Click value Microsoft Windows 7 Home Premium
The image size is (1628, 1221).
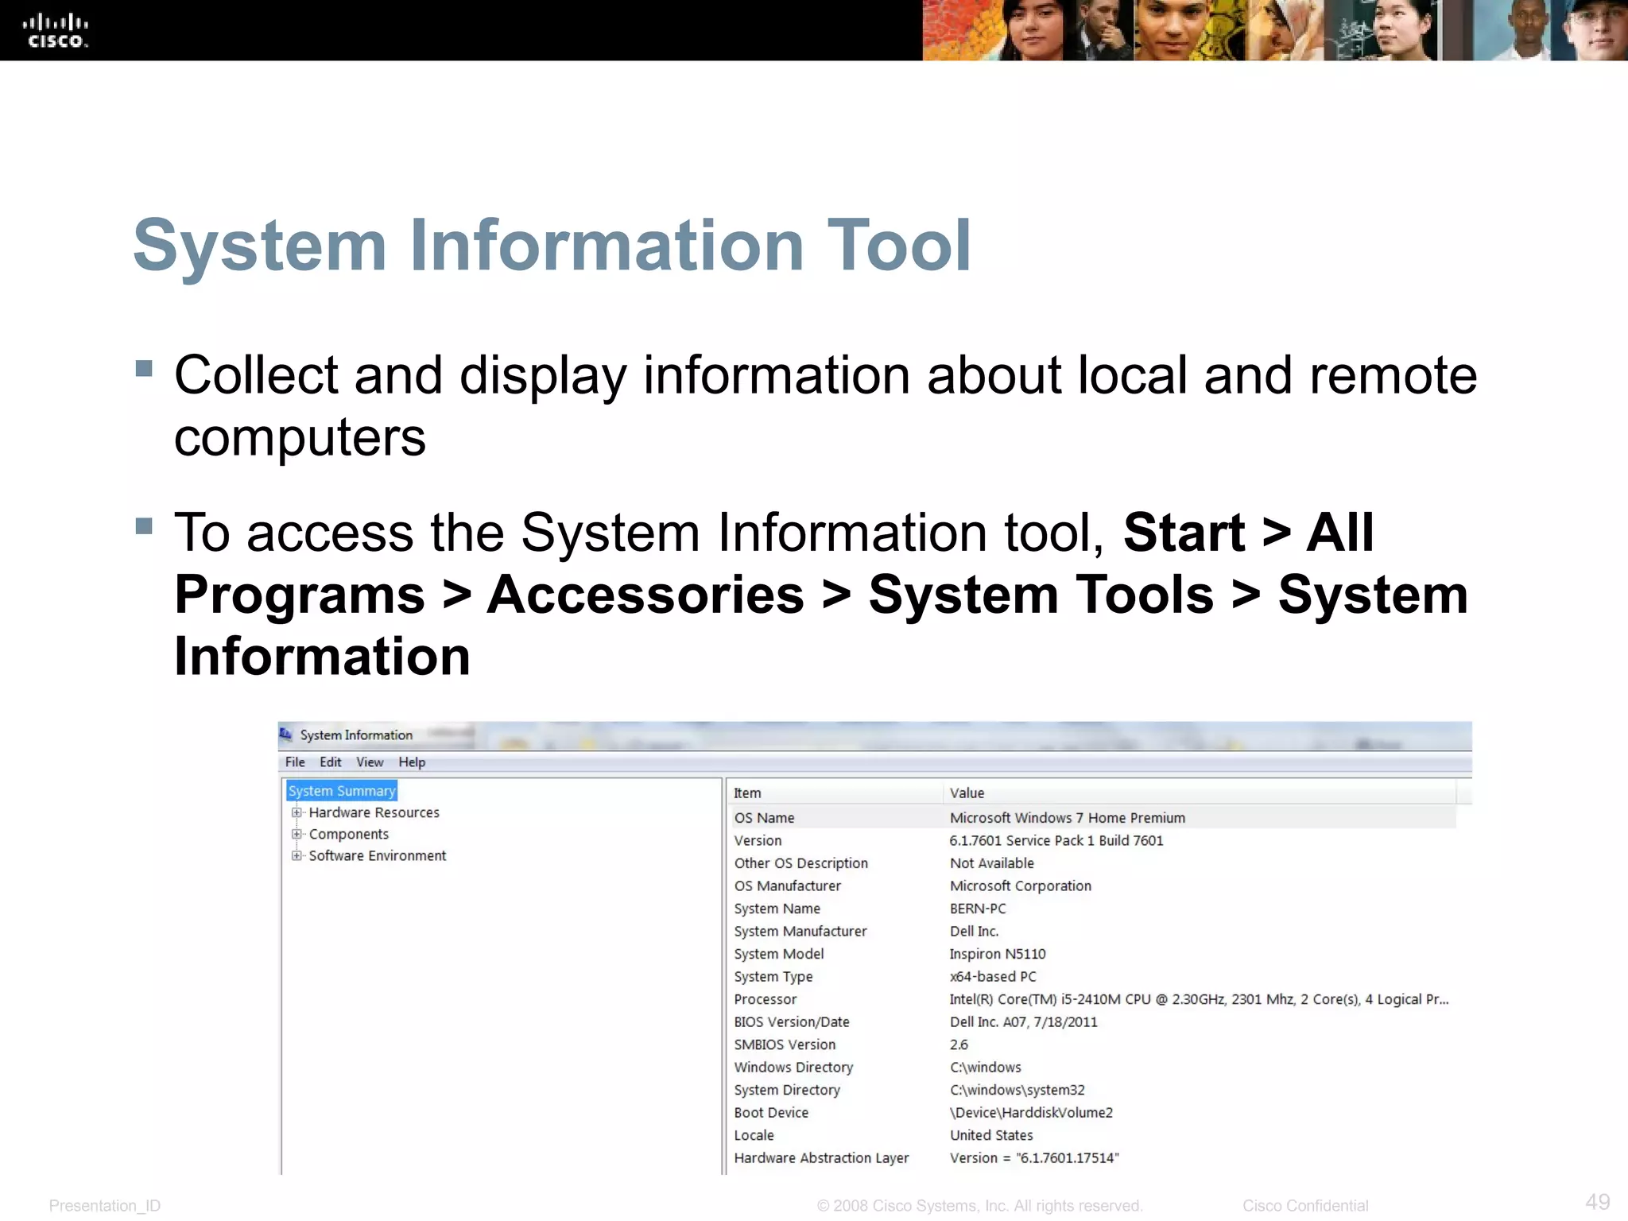point(1067,817)
